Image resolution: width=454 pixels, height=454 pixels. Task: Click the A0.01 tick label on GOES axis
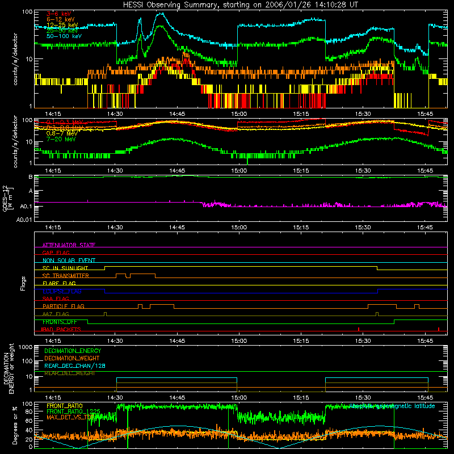[x=24, y=220]
